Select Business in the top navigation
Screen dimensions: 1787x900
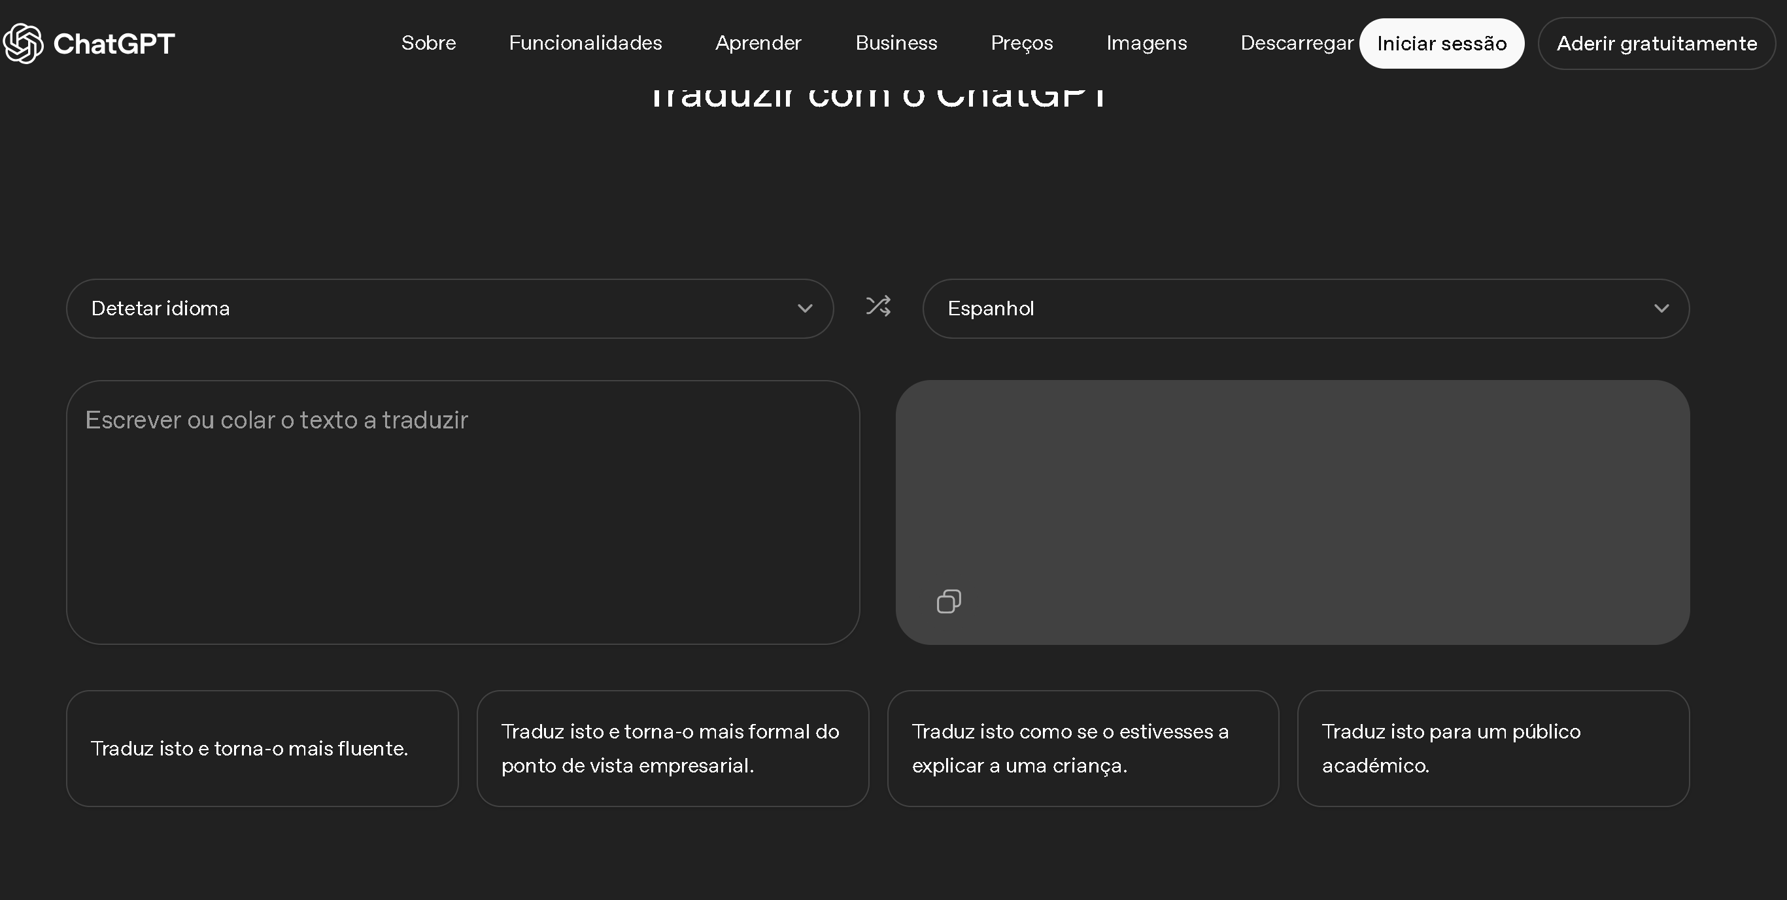click(896, 43)
